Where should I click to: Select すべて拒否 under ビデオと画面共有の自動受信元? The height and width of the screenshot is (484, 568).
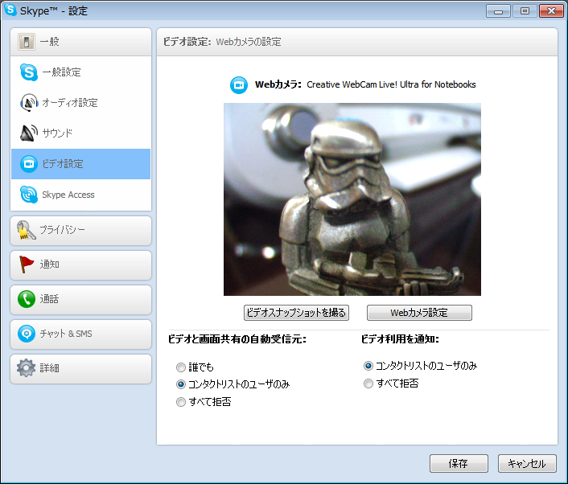pyautogui.click(x=181, y=402)
